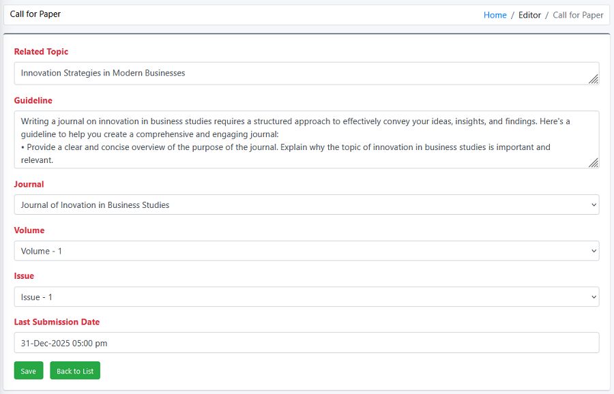Screen dimensions: 614x394
Task: Click the green Save button
Action: [29, 371]
